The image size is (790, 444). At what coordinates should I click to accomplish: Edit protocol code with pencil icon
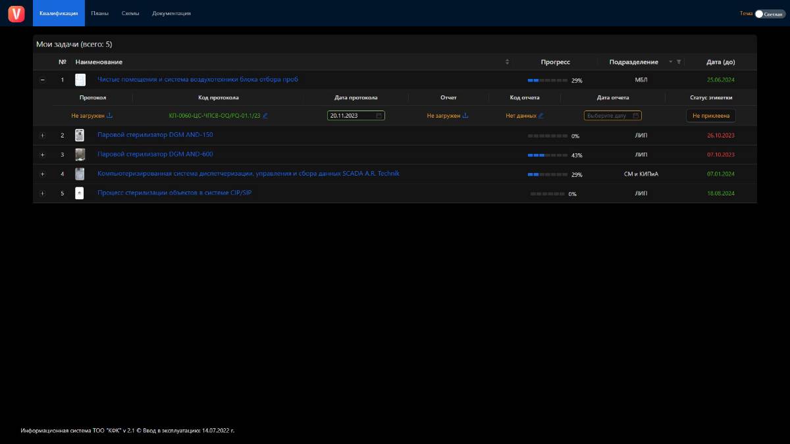265,115
